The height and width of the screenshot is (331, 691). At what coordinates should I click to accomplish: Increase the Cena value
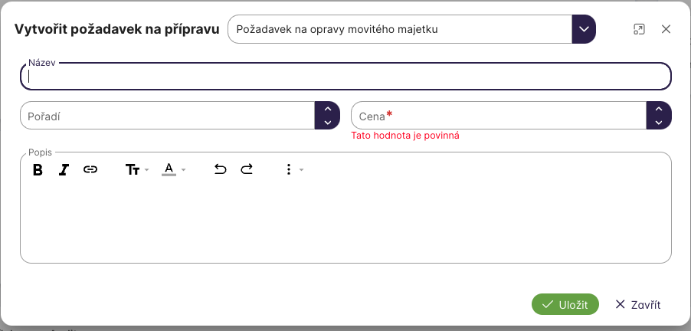point(659,109)
